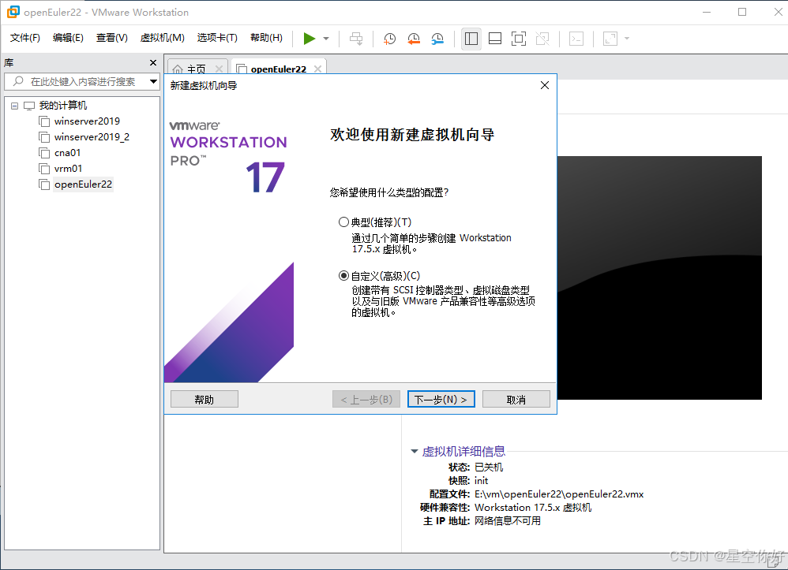Screen dimensions: 788x570
Task: Click send Ctrl+Alt+Del toolbar icon
Action: click(356, 39)
